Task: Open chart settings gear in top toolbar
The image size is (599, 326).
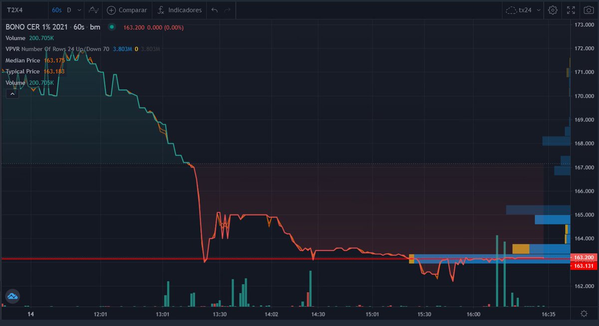Action: (x=553, y=10)
